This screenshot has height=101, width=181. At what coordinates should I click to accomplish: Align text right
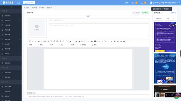point(121,41)
